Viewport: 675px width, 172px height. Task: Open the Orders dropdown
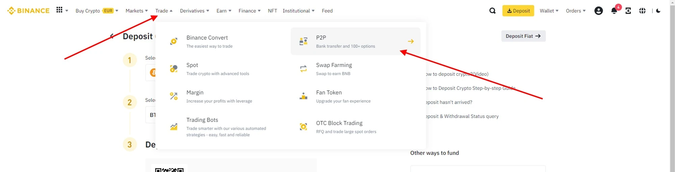point(575,11)
